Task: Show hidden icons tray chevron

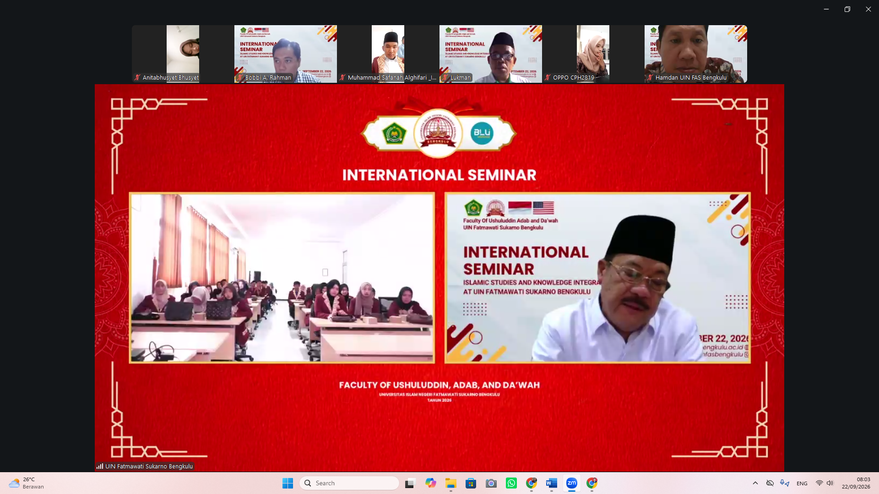Action: pos(755,483)
